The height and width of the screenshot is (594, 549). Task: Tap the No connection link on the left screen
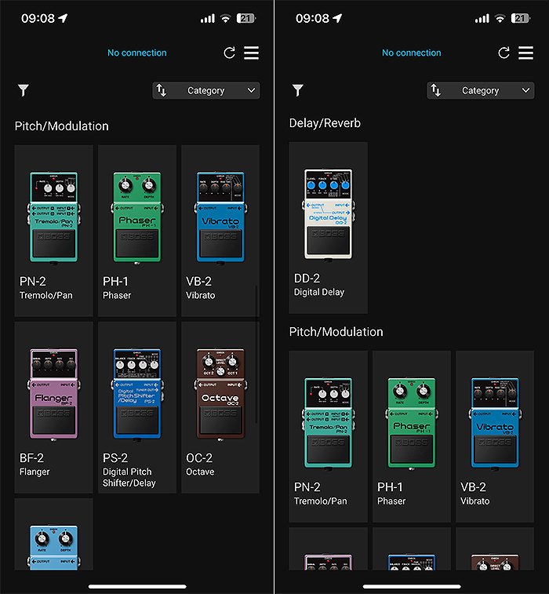click(x=137, y=53)
